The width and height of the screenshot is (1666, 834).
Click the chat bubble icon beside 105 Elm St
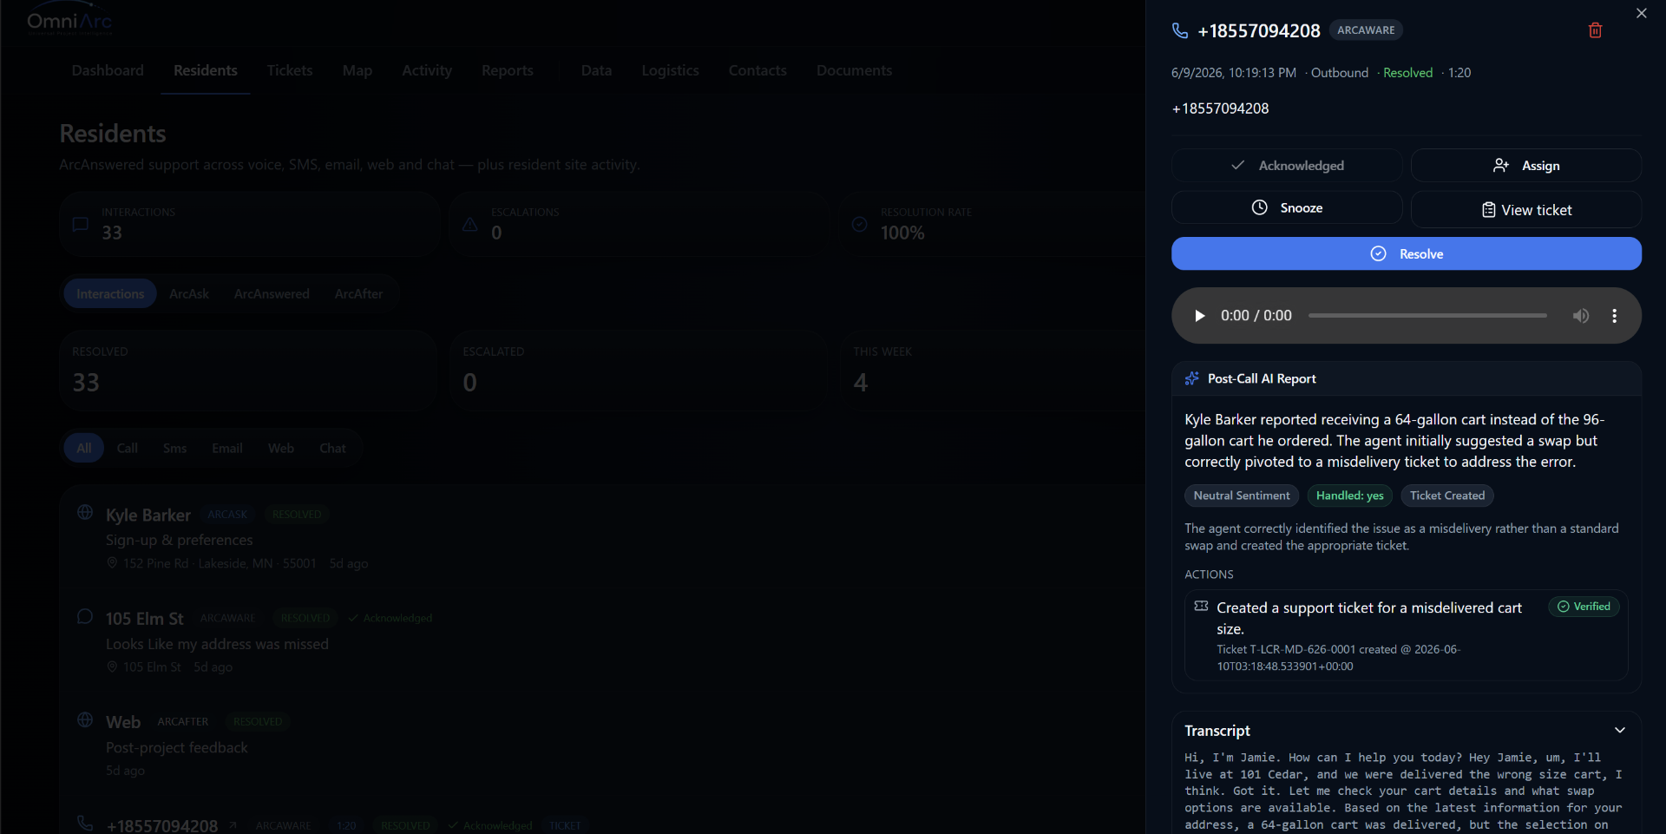[x=85, y=616]
